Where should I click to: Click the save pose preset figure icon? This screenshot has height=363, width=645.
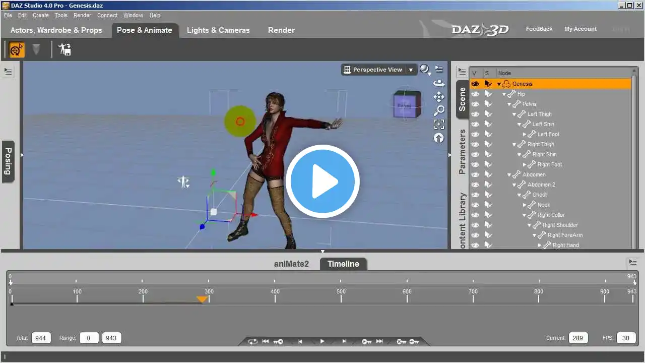(x=64, y=49)
